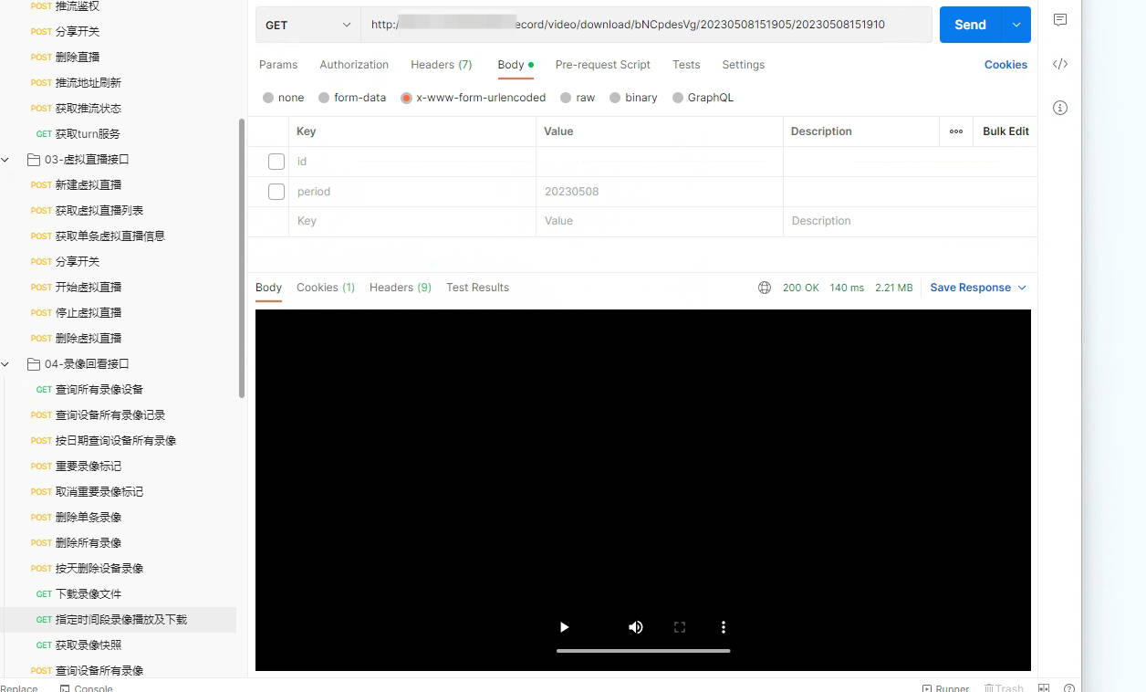This screenshot has height=692, width=1146.
Task: Open the comments icon in right sidebar
Action: pyautogui.click(x=1059, y=20)
